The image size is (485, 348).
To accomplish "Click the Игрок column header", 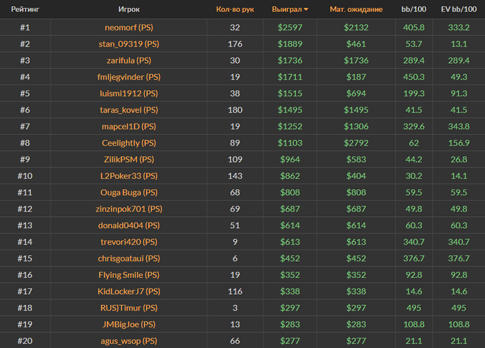I will coord(128,10).
